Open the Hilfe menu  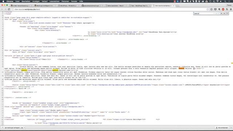pyautogui.click(x=81, y=1)
